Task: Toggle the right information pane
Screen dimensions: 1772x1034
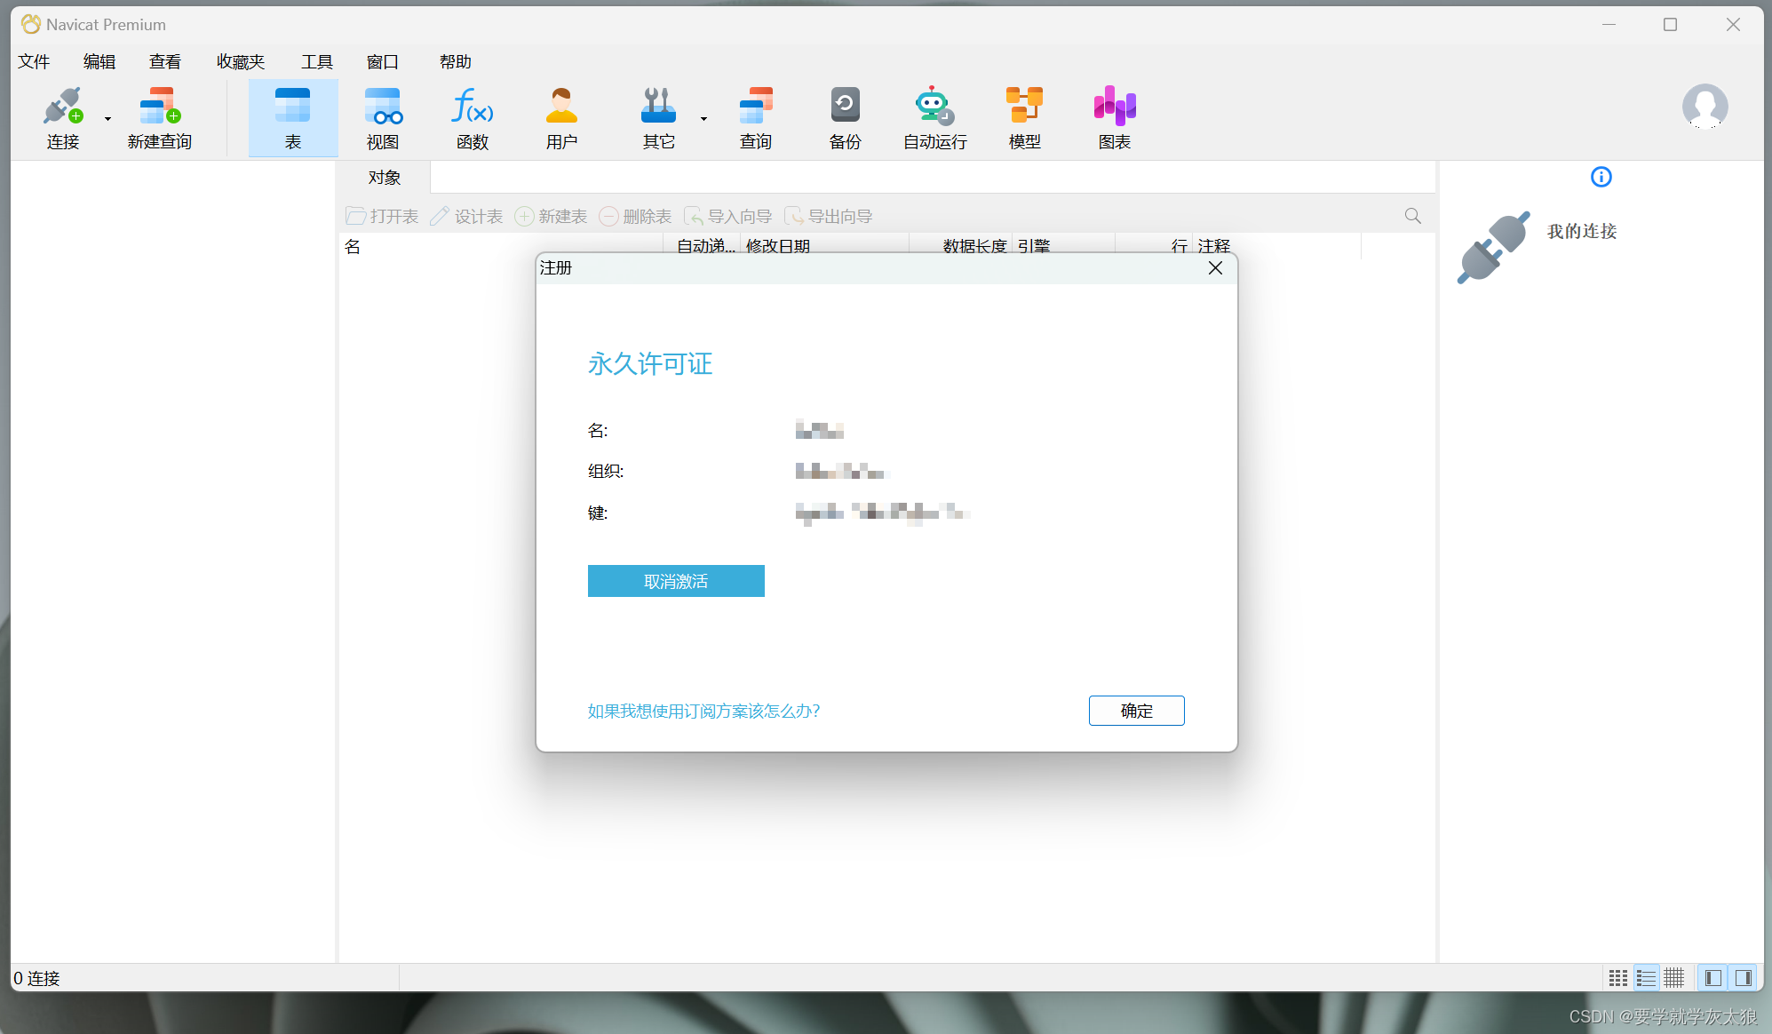Action: pos(1743,978)
